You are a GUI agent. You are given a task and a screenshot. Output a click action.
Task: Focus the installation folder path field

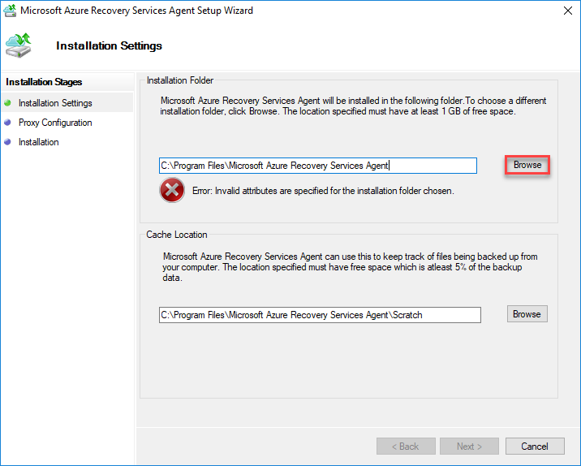317,166
